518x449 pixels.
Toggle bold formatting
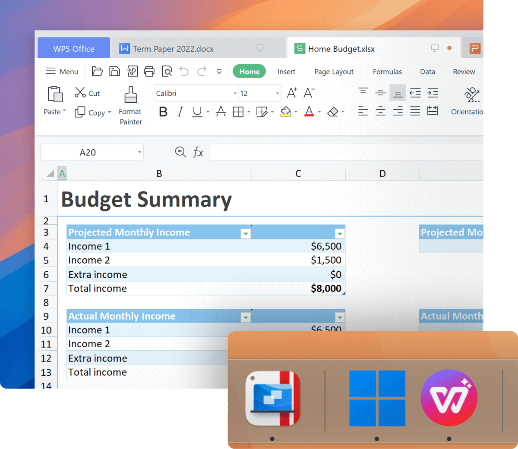163,112
